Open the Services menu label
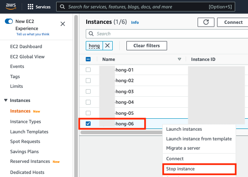248x177 pixels. [x=43, y=7]
